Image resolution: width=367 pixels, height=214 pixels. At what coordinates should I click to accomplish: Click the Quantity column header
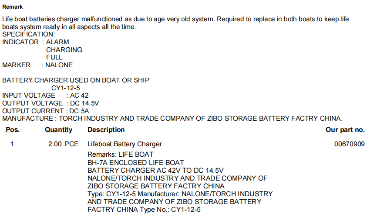pos(58,130)
